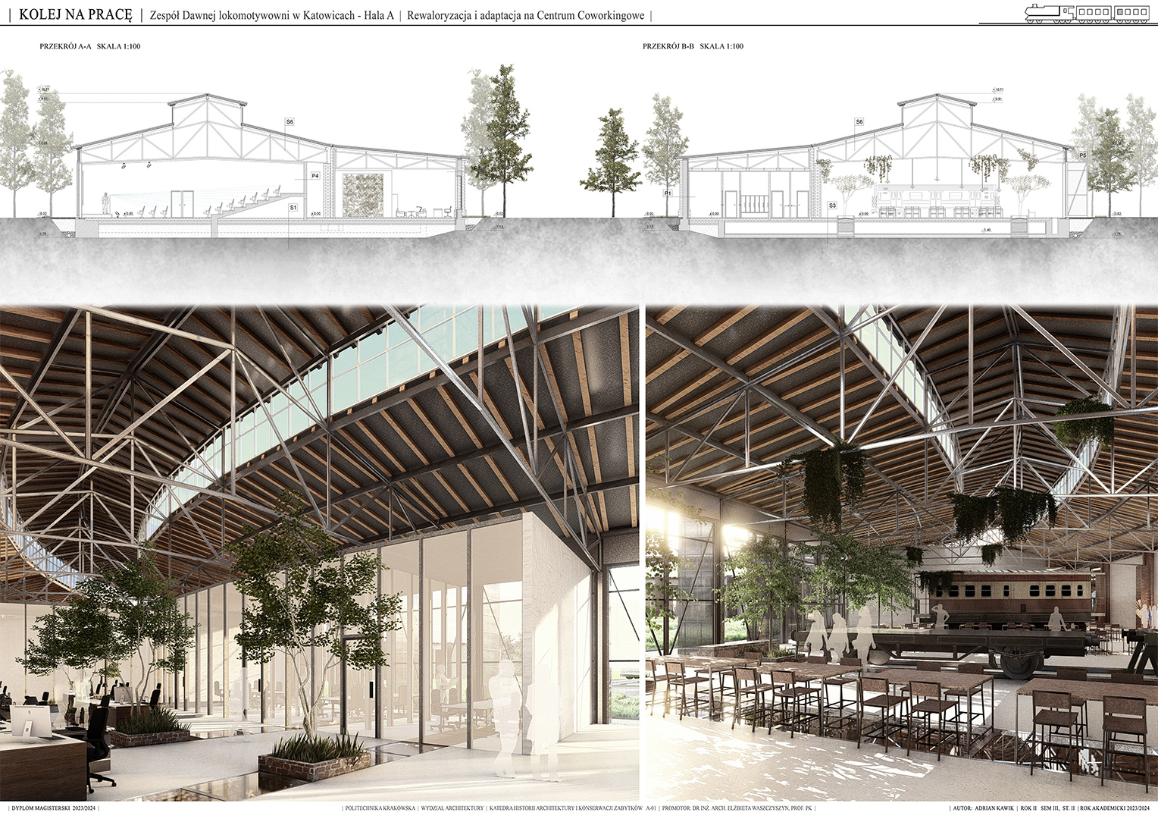The height and width of the screenshot is (819, 1158).
Task: Click the POLITECHNIKA KRAKOWSKA footer text
Action: [380, 808]
